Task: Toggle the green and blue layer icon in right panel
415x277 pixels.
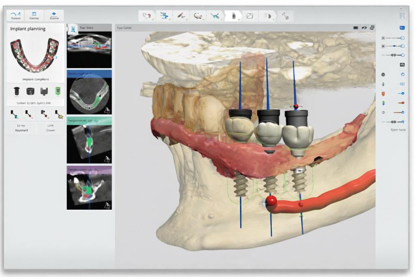Action: [x=383, y=103]
